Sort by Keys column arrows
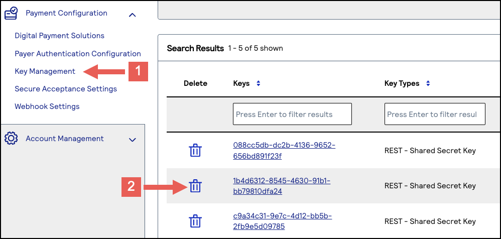Screen dimensions: 501x239 tap(259, 84)
